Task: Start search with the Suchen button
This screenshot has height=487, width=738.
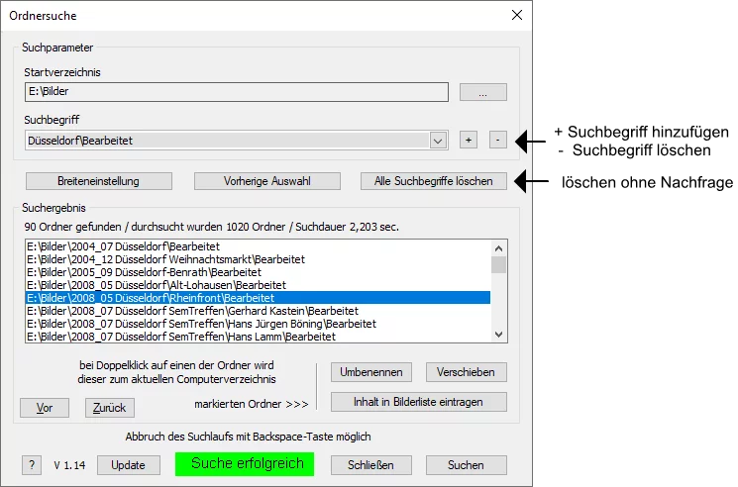Action: pyautogui.click(x=466, y=465)
